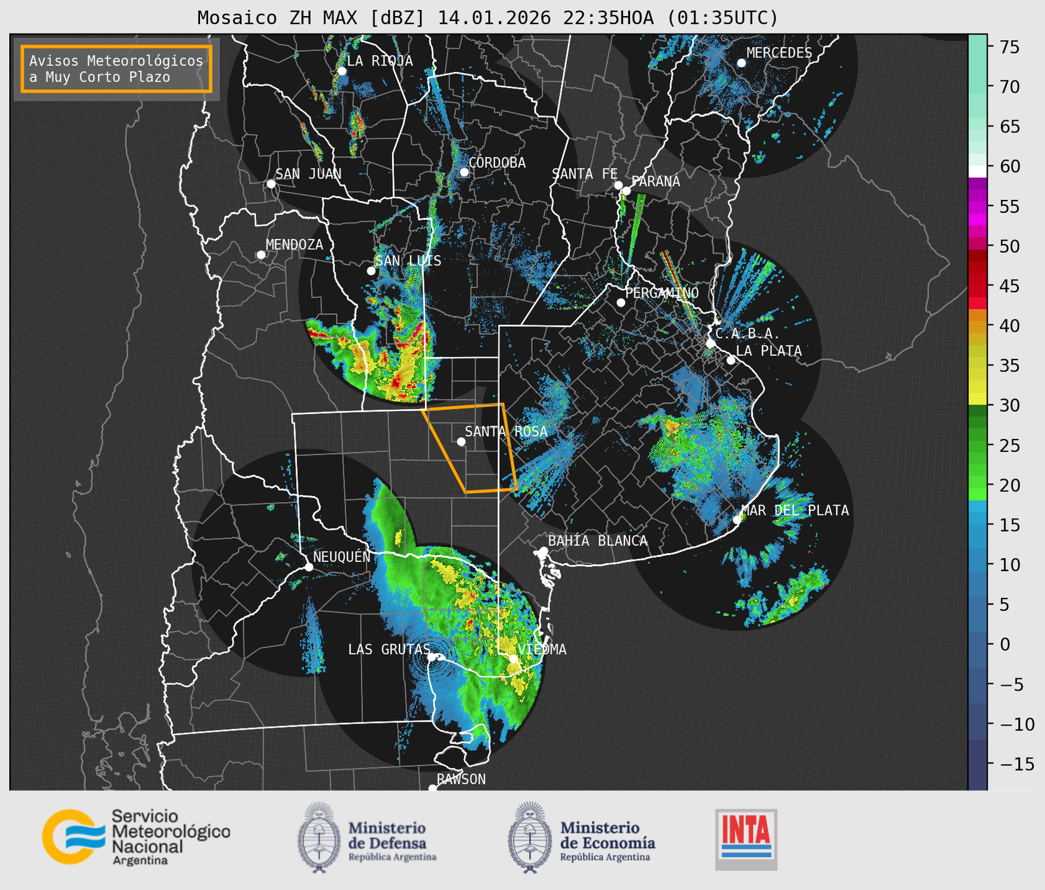Screen dimensions: 1045x890
Task: Click the Pergamino city marker dot
Action: click(621, 303)
